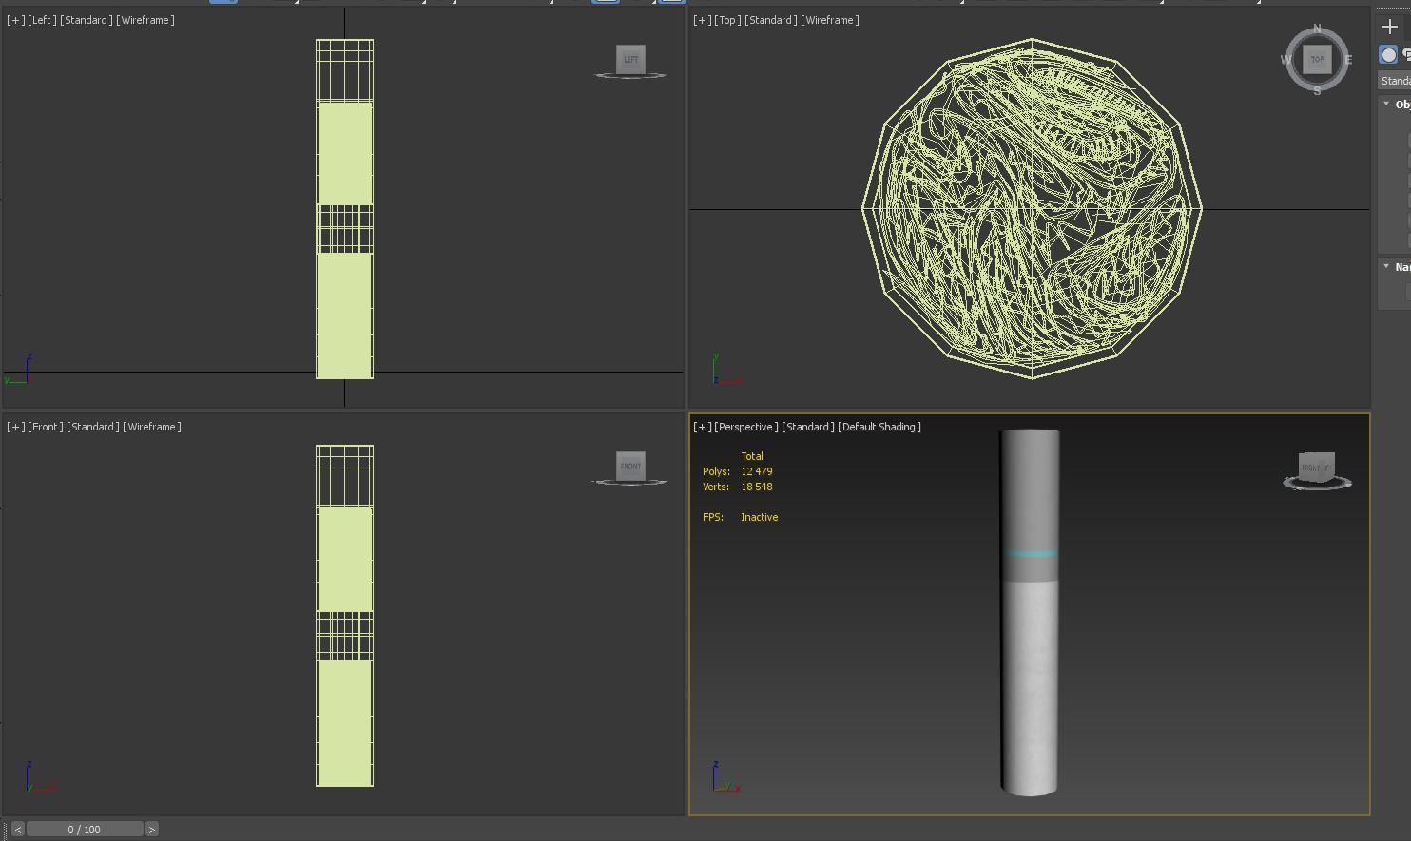The width and height of the screenshot is (1411, 841).
Task: Click the ViewCube FRONT face in Front viewport
Action: tap(630, 466)
